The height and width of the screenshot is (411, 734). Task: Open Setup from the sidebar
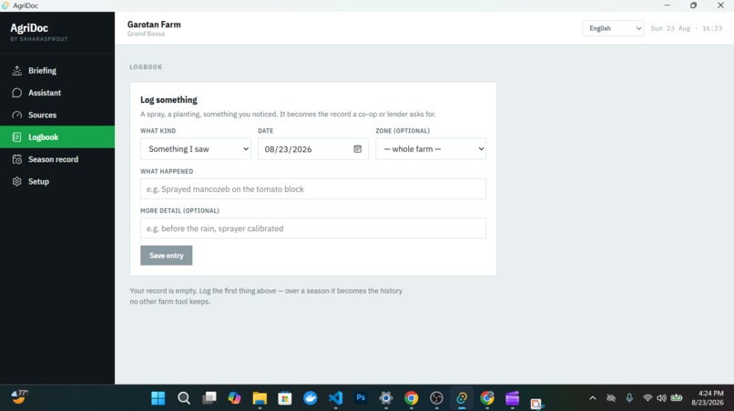pos(57,182)
